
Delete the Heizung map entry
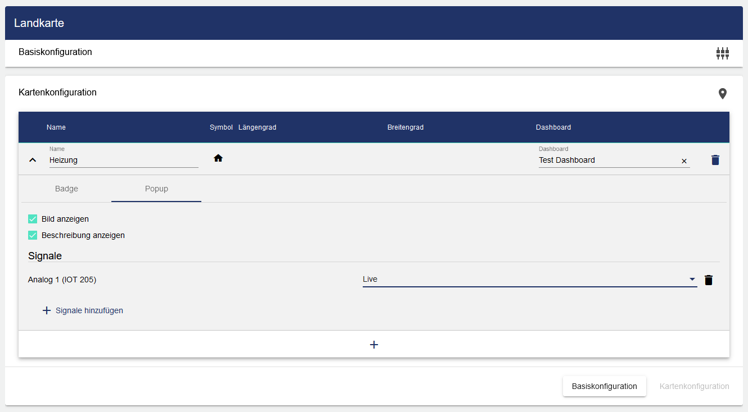click(x=715, y=160)
